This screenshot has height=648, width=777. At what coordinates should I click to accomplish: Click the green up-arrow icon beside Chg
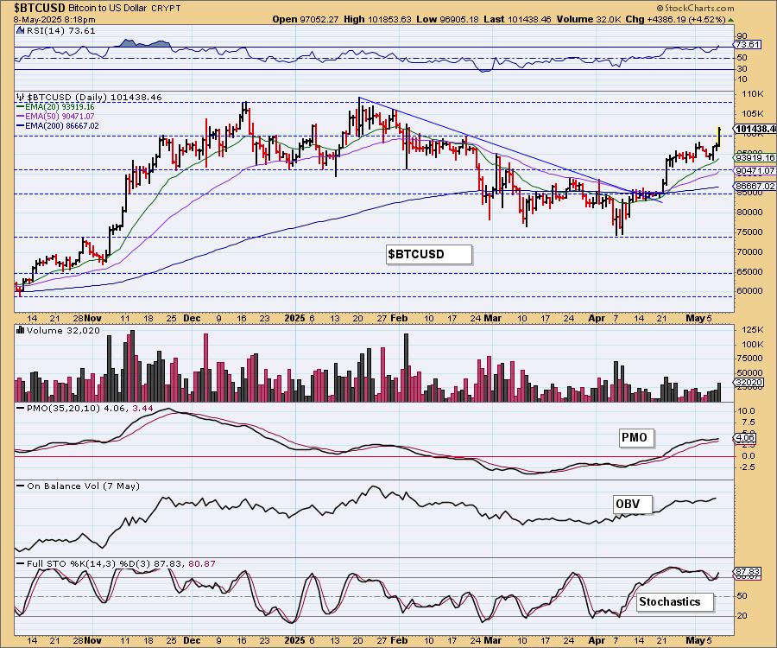point(730,20)
